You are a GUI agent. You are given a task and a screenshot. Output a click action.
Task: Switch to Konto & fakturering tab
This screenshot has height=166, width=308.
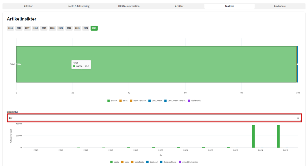79,6
